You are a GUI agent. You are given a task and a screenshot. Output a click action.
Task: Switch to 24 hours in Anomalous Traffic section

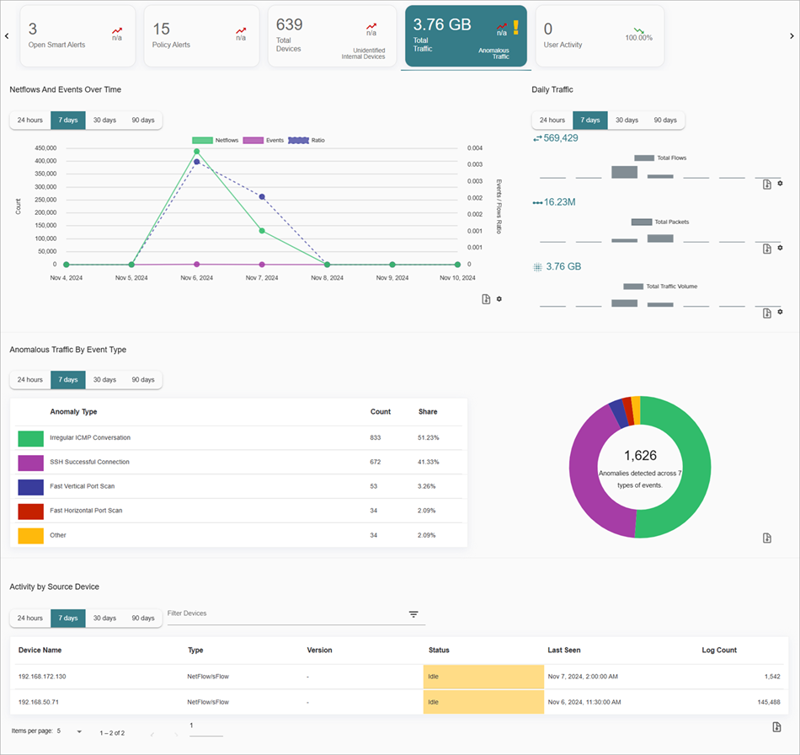pos(29,379)
